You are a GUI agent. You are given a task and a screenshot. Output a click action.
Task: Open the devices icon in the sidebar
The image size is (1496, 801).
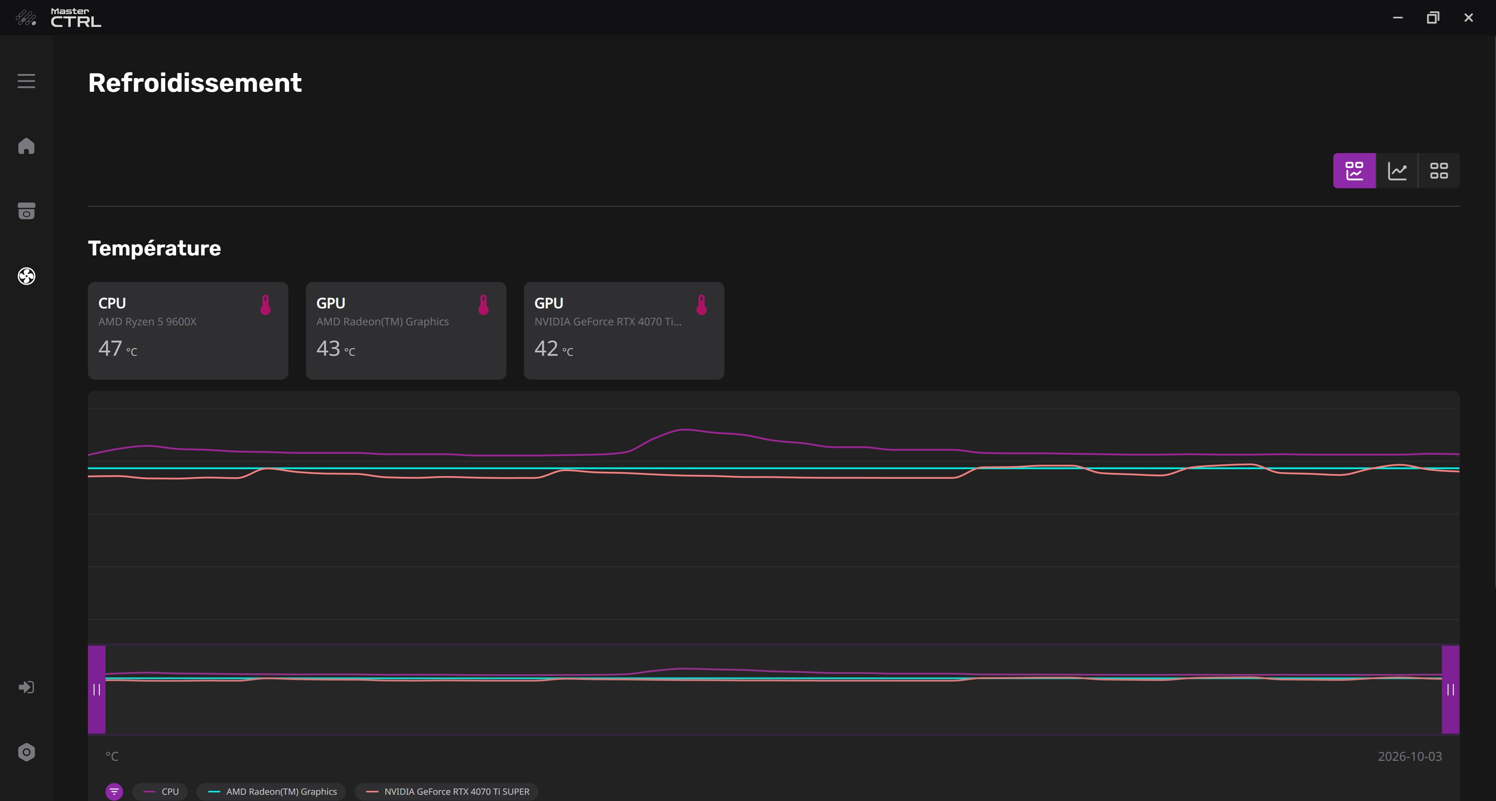click(x=26, y=211)
